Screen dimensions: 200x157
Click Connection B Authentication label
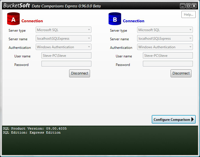point(121,48)
